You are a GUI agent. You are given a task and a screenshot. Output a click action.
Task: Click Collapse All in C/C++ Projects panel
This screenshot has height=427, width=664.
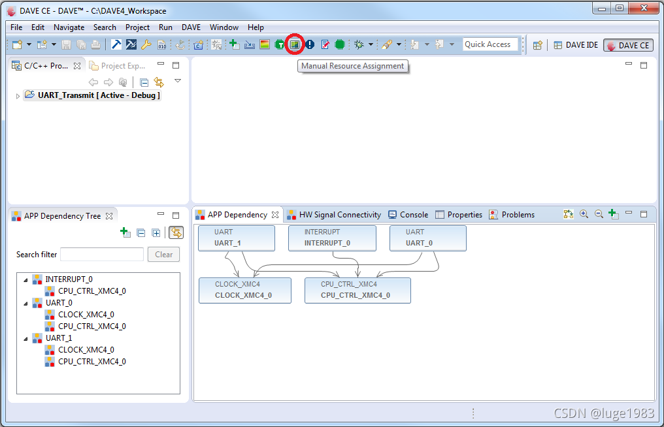pos(144,82)
